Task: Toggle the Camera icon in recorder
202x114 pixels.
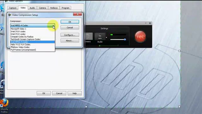Action: 89,36
